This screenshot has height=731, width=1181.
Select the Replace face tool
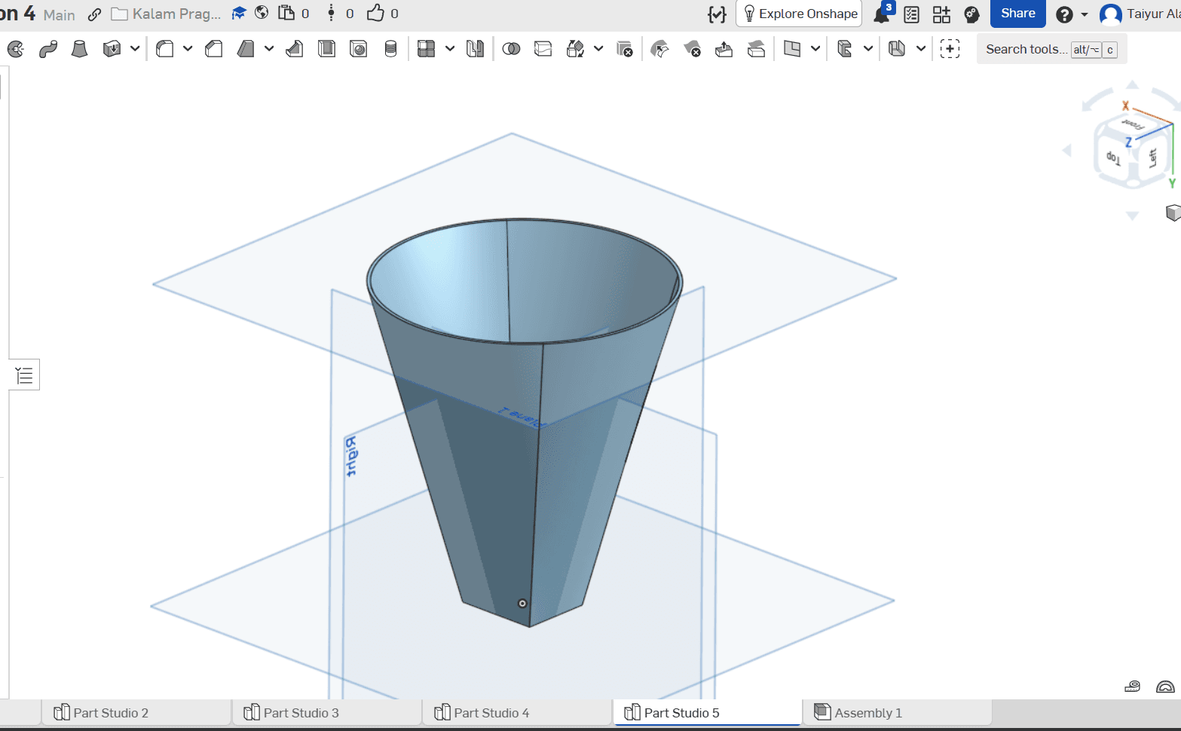(756, 49)
